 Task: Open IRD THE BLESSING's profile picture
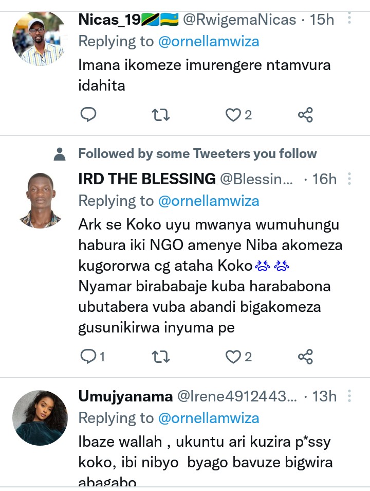[40, 200]
